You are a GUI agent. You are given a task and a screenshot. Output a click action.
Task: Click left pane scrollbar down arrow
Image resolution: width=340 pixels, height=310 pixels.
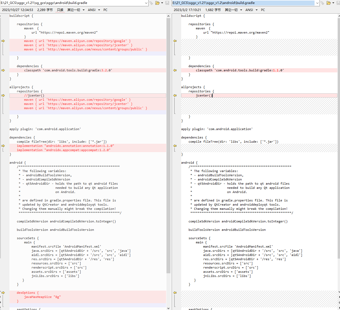pos(168,308)
